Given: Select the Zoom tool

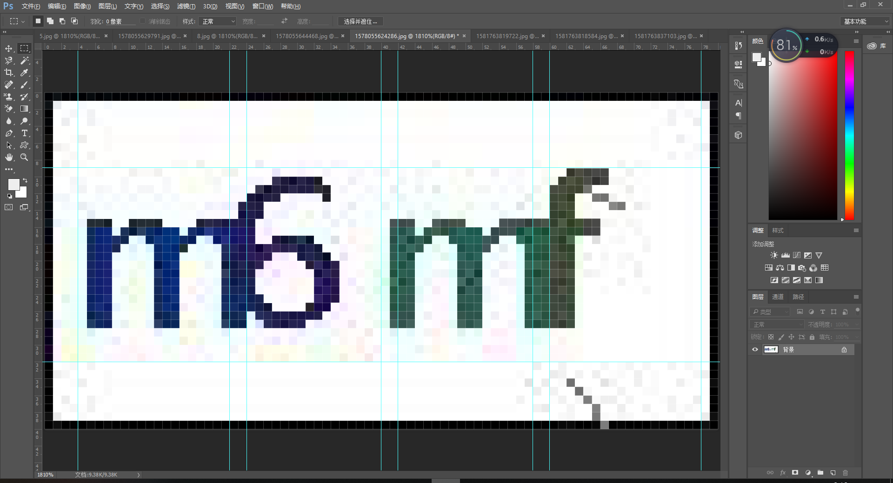Looking at the screenshot, I should tap(25, 157).
